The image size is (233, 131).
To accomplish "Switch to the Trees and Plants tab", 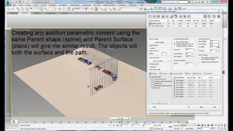I will 177,74.
